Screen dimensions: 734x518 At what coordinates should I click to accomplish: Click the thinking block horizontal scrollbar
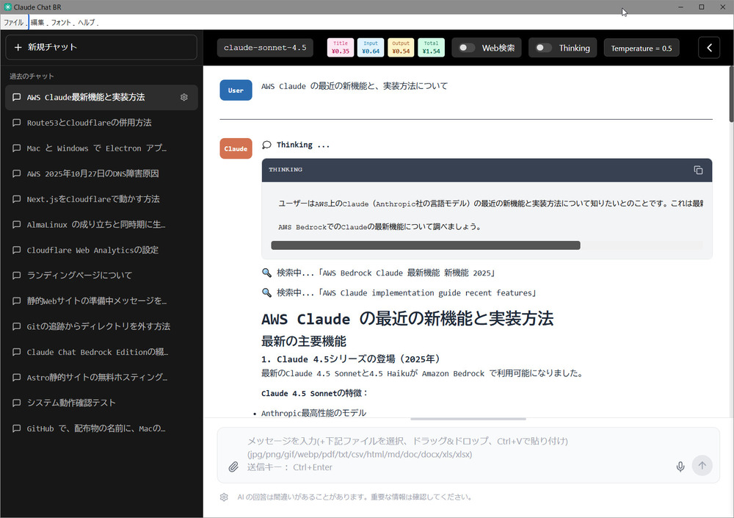click(426, 245)
